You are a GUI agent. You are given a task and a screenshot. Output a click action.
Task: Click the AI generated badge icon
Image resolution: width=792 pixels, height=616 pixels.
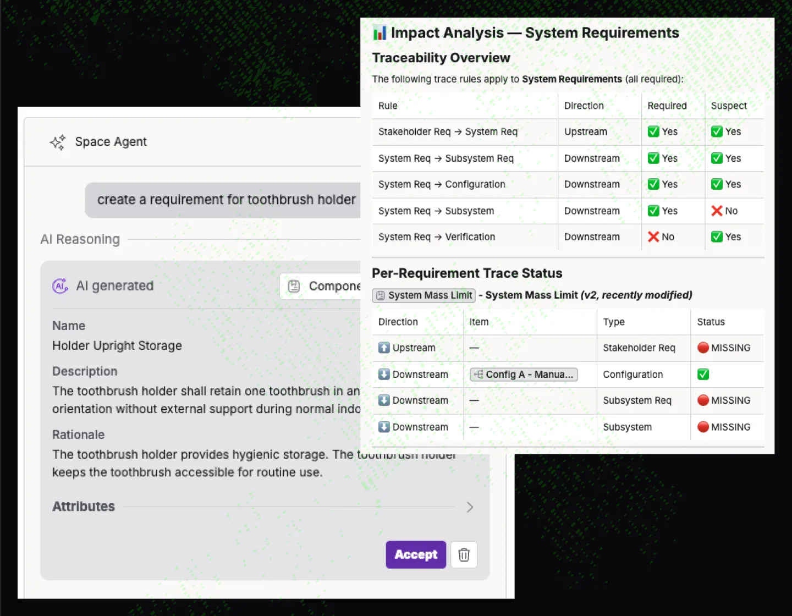(x=60, y=286)
